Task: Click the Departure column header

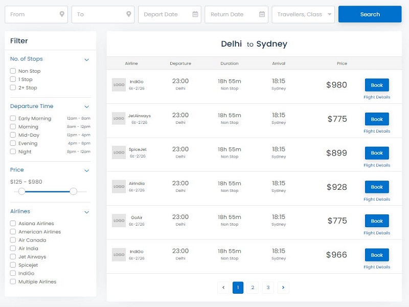Action: click(x=180, y=63)
